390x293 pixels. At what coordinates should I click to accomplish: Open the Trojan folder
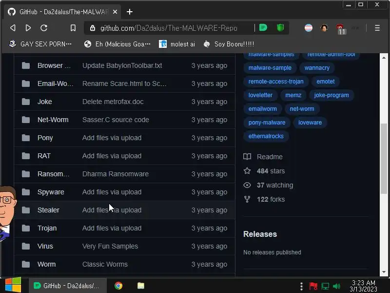[x=47, y=228]
